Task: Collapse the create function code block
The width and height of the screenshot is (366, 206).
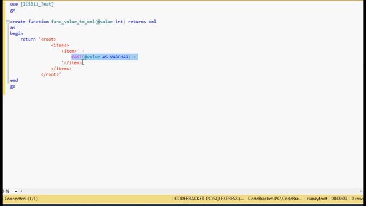Action: 7,22
